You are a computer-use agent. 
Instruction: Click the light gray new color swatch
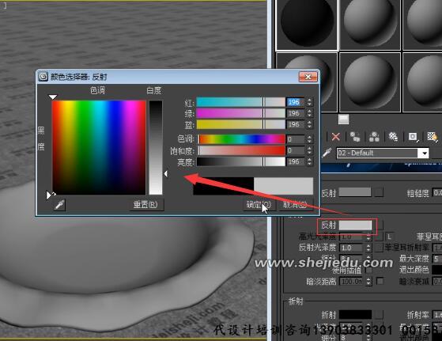coord(283,186)
